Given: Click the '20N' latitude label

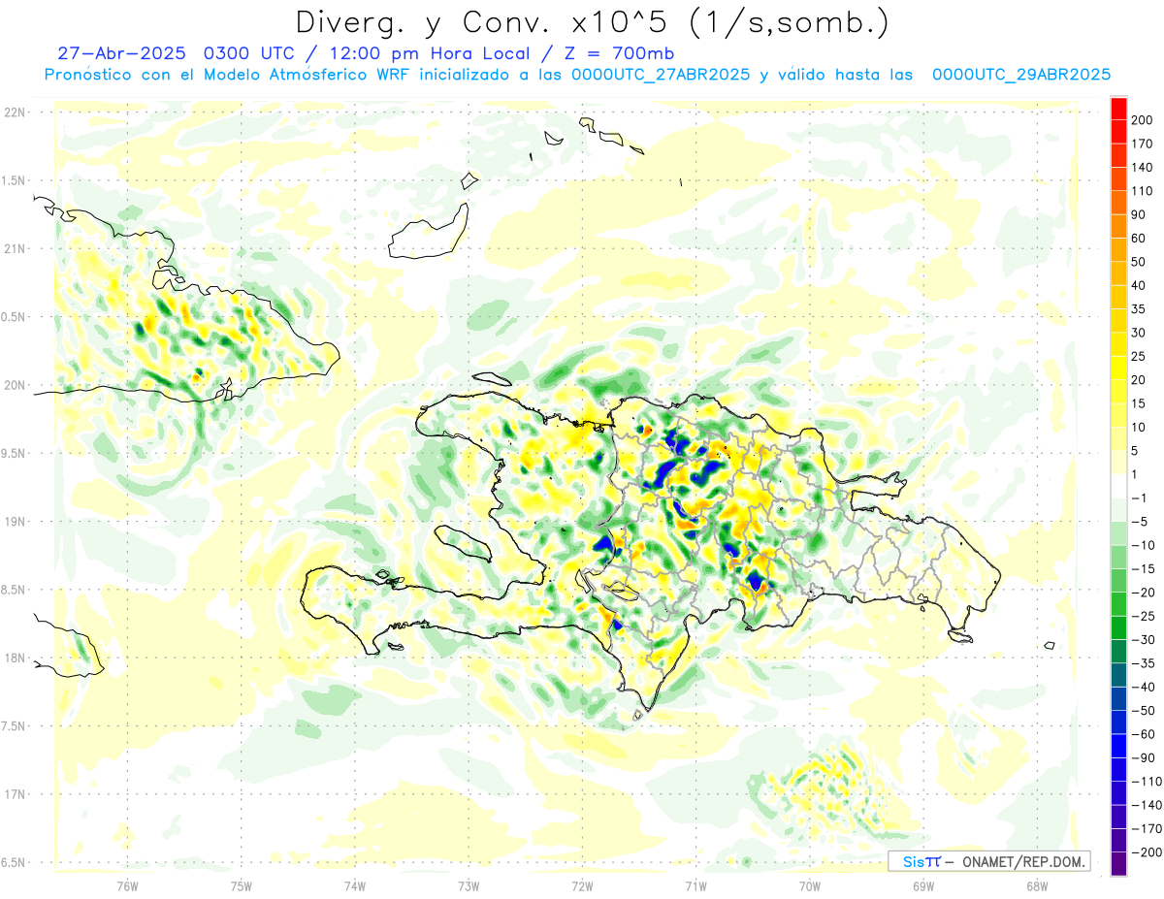Looking at the screenshot, I should pyautogui.click(x=14, y=385).
